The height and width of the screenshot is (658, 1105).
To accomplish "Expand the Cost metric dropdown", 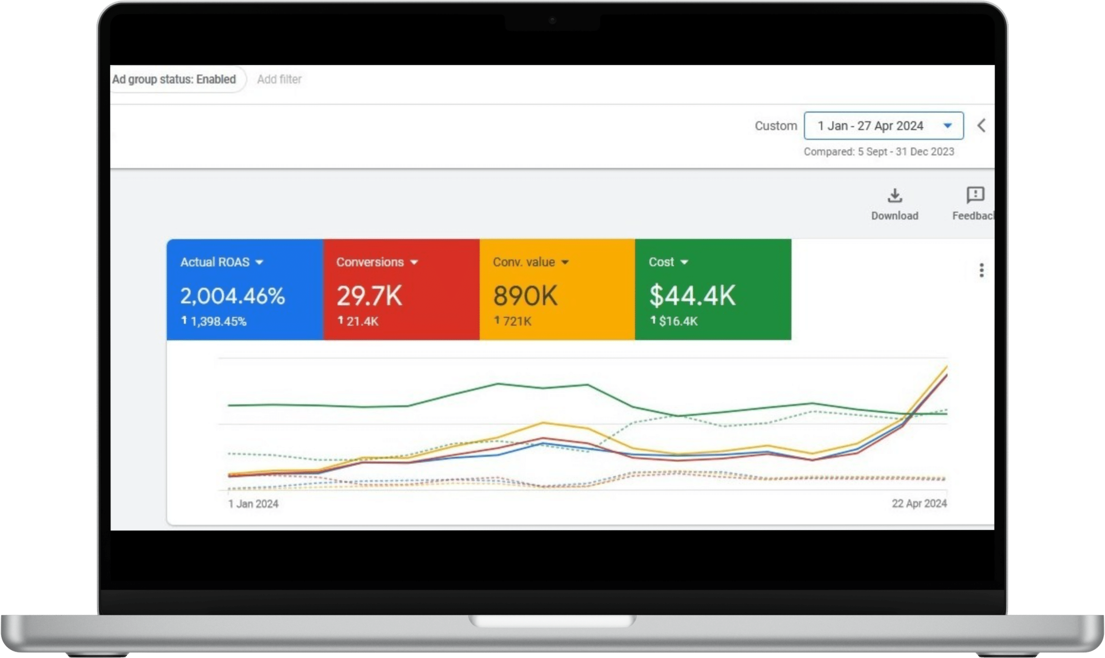I will point(684,262).
